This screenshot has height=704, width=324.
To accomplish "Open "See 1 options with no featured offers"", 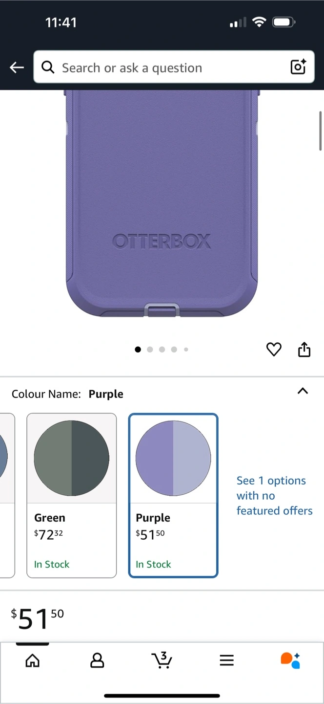I will pyautogui.click(x=274, y=496).
